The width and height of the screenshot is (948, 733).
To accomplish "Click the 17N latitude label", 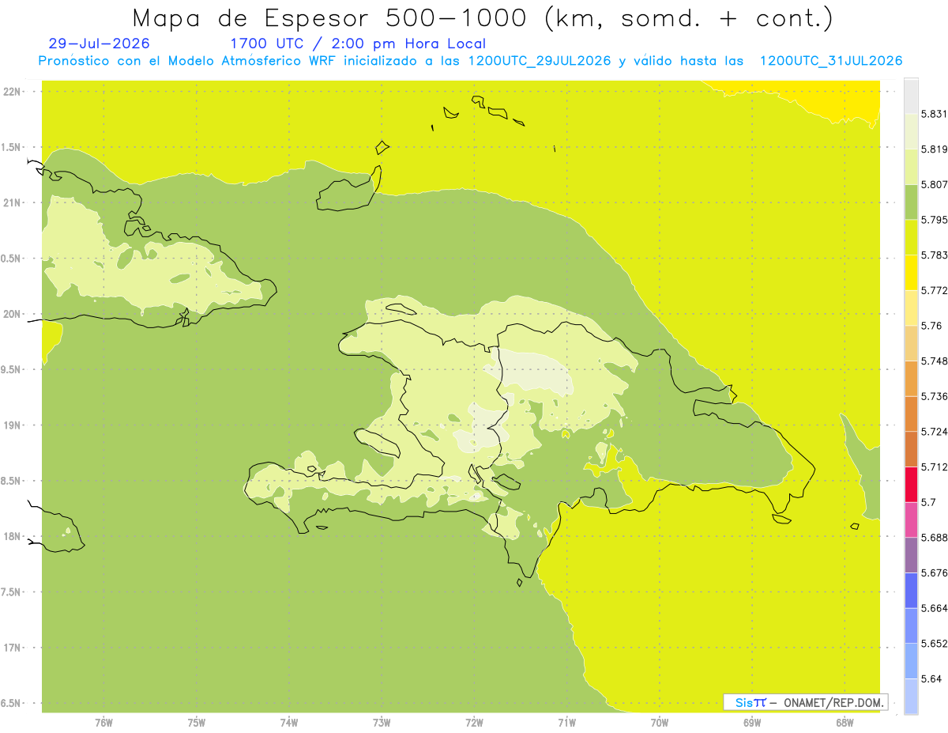I will [13, 648].
